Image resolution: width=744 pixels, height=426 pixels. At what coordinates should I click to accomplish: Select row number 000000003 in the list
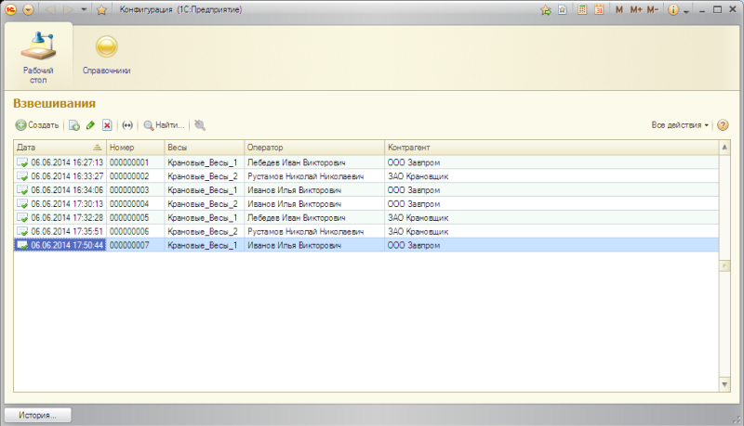tap(129, 189)
